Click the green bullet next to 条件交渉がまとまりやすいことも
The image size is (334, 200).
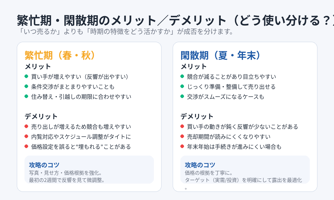pyautogui.click(x=26, y=86)
